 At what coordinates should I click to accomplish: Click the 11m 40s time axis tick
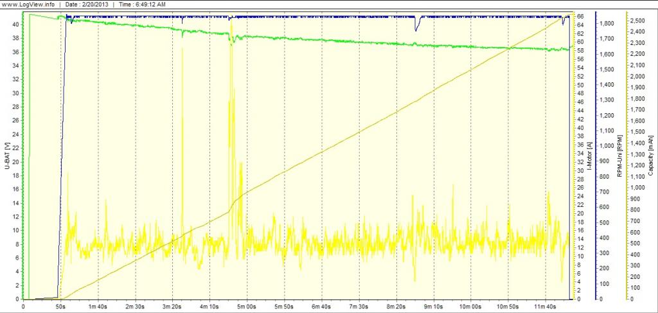(545, 307)
